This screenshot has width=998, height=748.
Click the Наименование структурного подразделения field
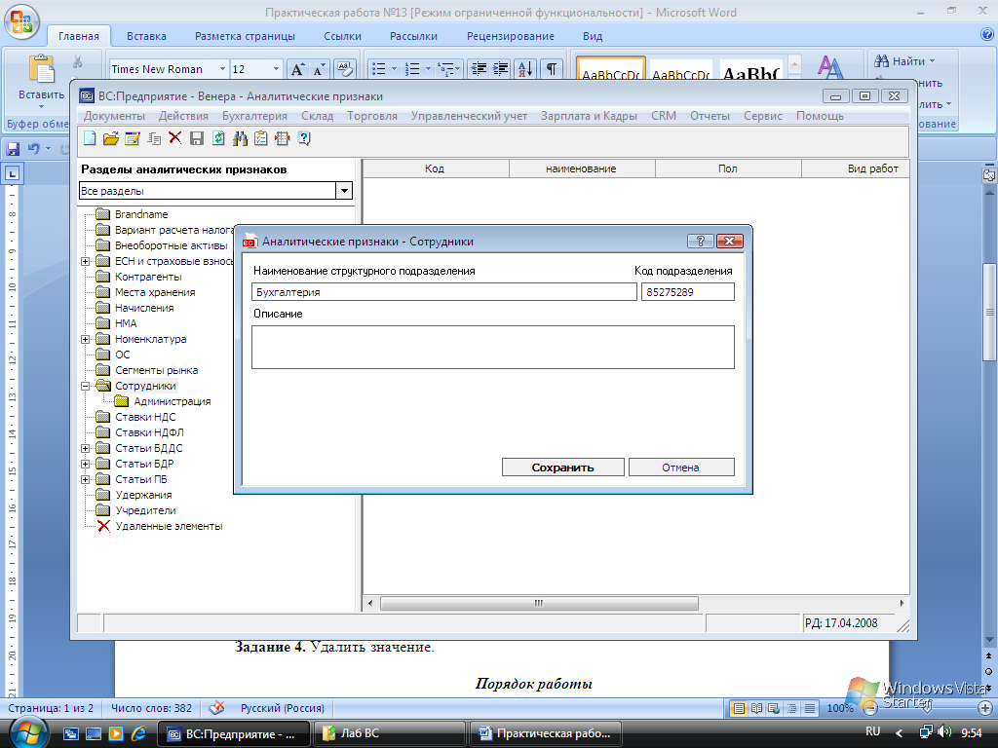coord(444,292)
